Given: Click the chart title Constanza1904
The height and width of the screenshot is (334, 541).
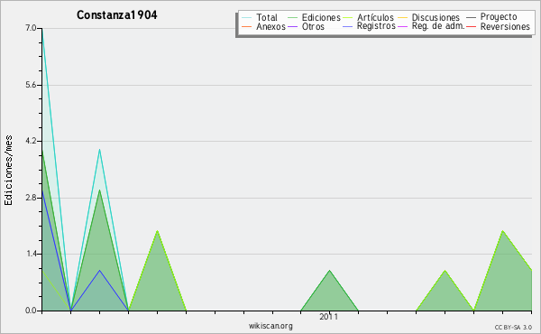Looking at the screenshot, I should [x=117, y=15].
